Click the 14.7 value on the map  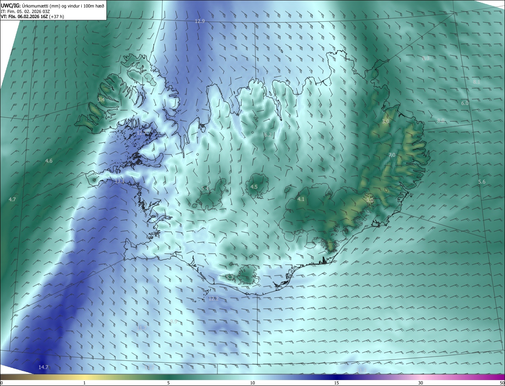pos(43,367)
